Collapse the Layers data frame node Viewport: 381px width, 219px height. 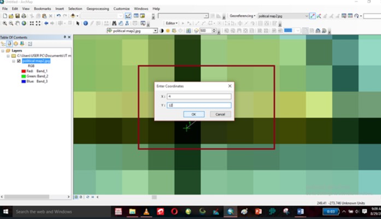pyautogui.click(x=3, y=51)
